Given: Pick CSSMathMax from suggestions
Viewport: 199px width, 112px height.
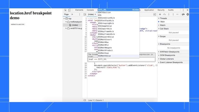Looking at the screenshot, I should click(118, 42).
